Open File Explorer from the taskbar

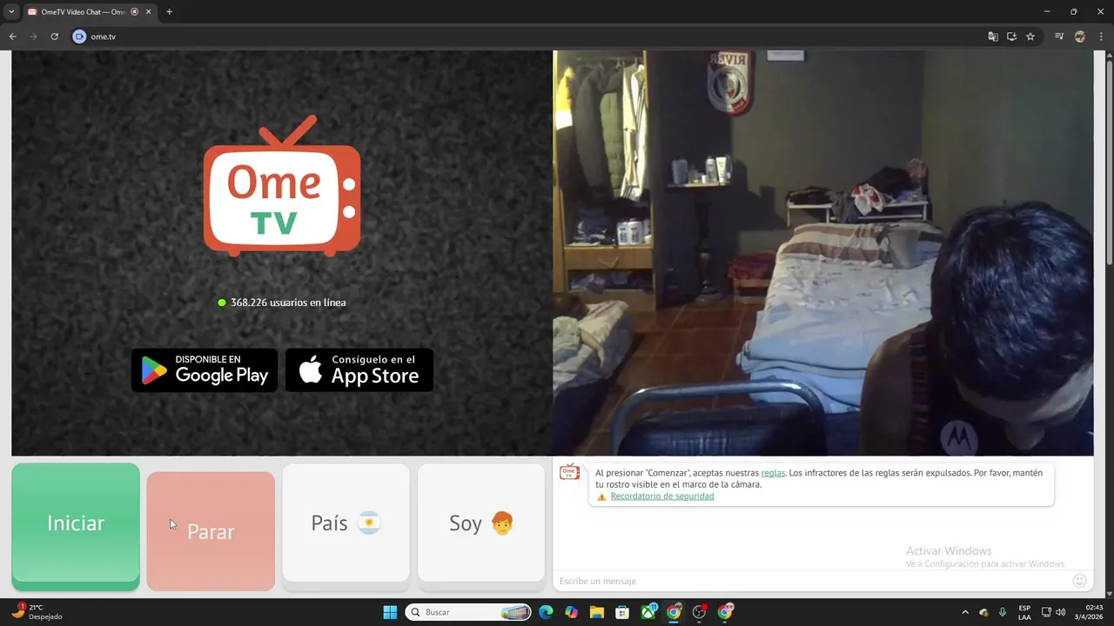(x=597, y=612)
